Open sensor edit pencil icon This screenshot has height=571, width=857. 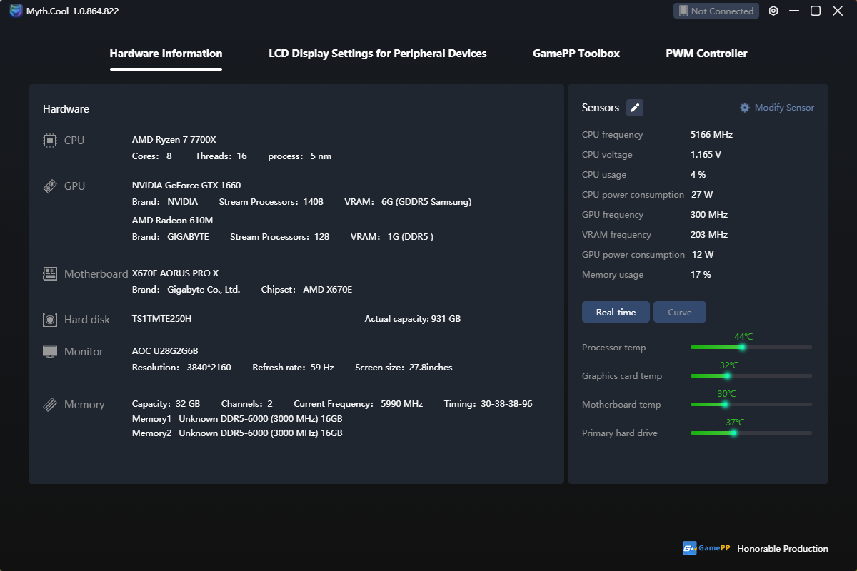click(635, 108)
